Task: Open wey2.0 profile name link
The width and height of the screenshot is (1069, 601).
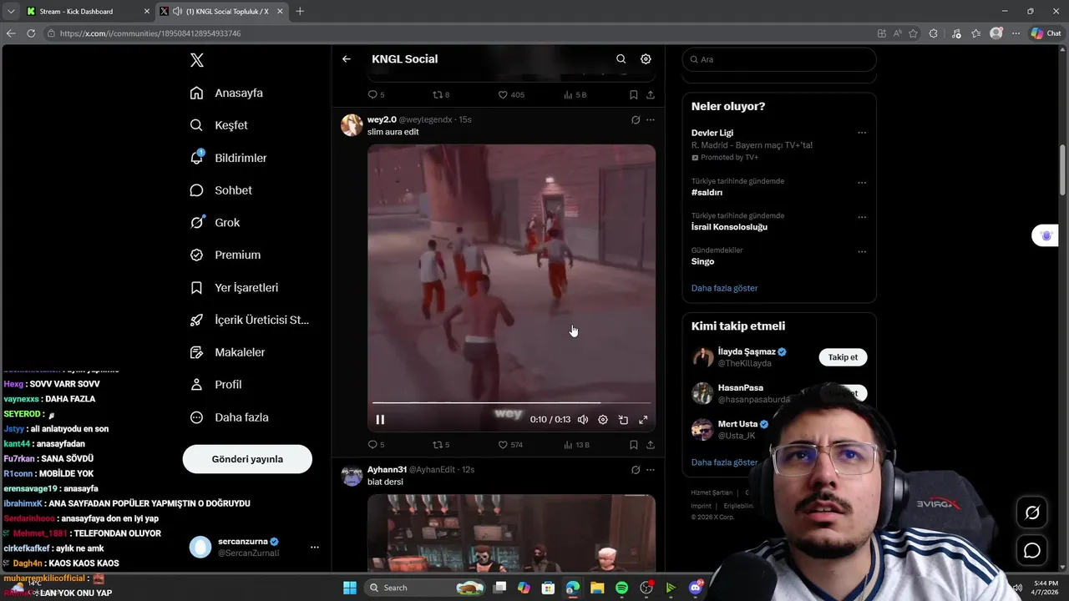Action: [x=382, y=119]
